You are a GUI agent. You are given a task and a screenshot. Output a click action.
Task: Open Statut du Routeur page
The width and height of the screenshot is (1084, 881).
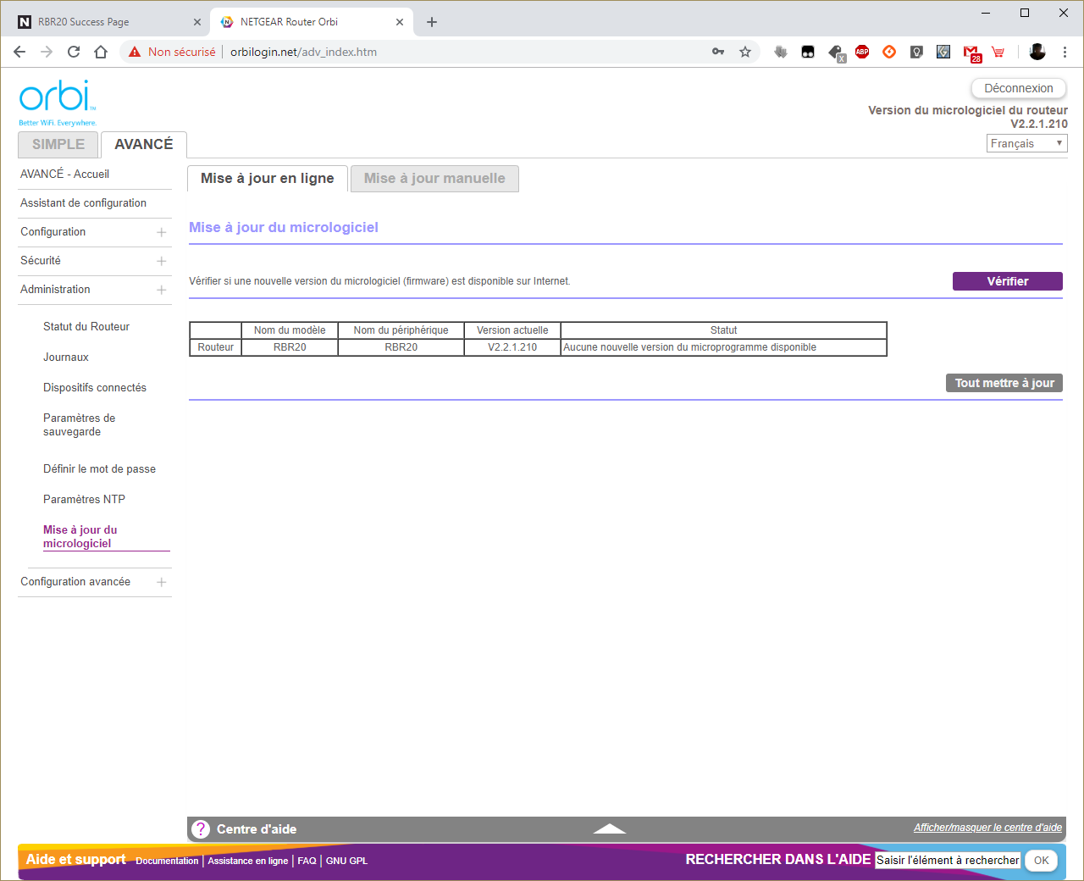coord(86,326)
